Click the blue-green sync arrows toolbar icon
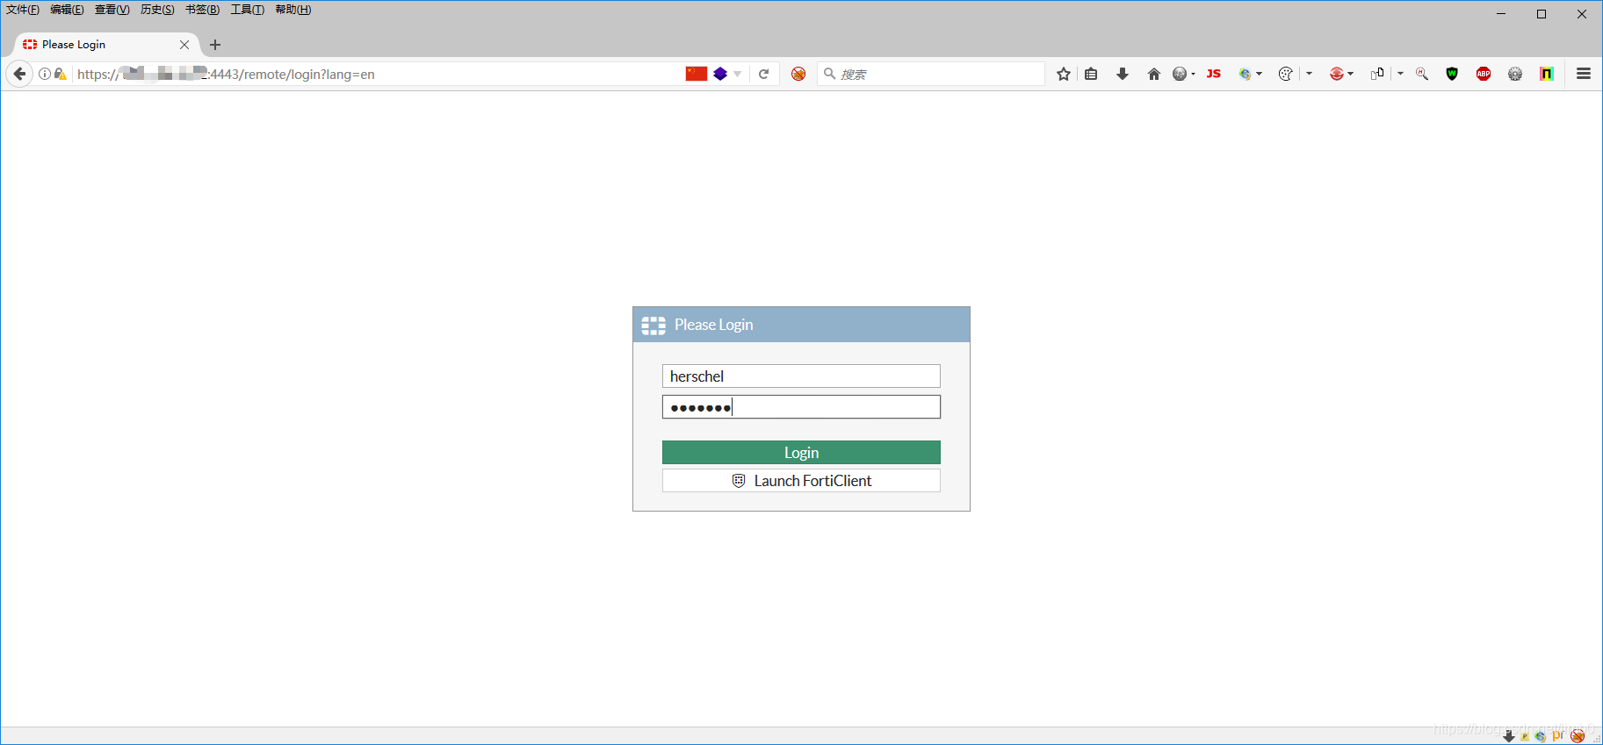The image size is (1603, 745). [1245, 74]
